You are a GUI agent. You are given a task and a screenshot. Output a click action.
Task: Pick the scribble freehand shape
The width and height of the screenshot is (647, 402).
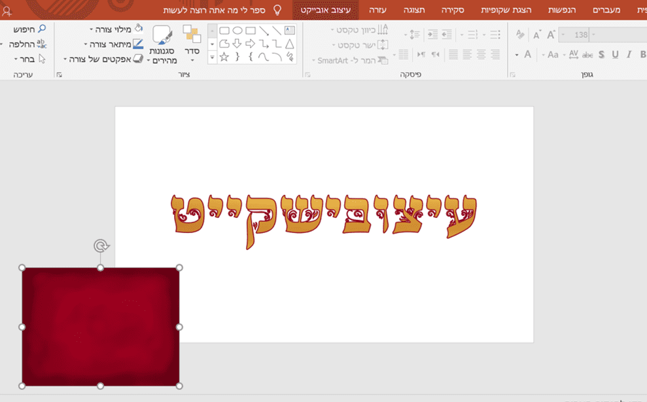(290, 56)
